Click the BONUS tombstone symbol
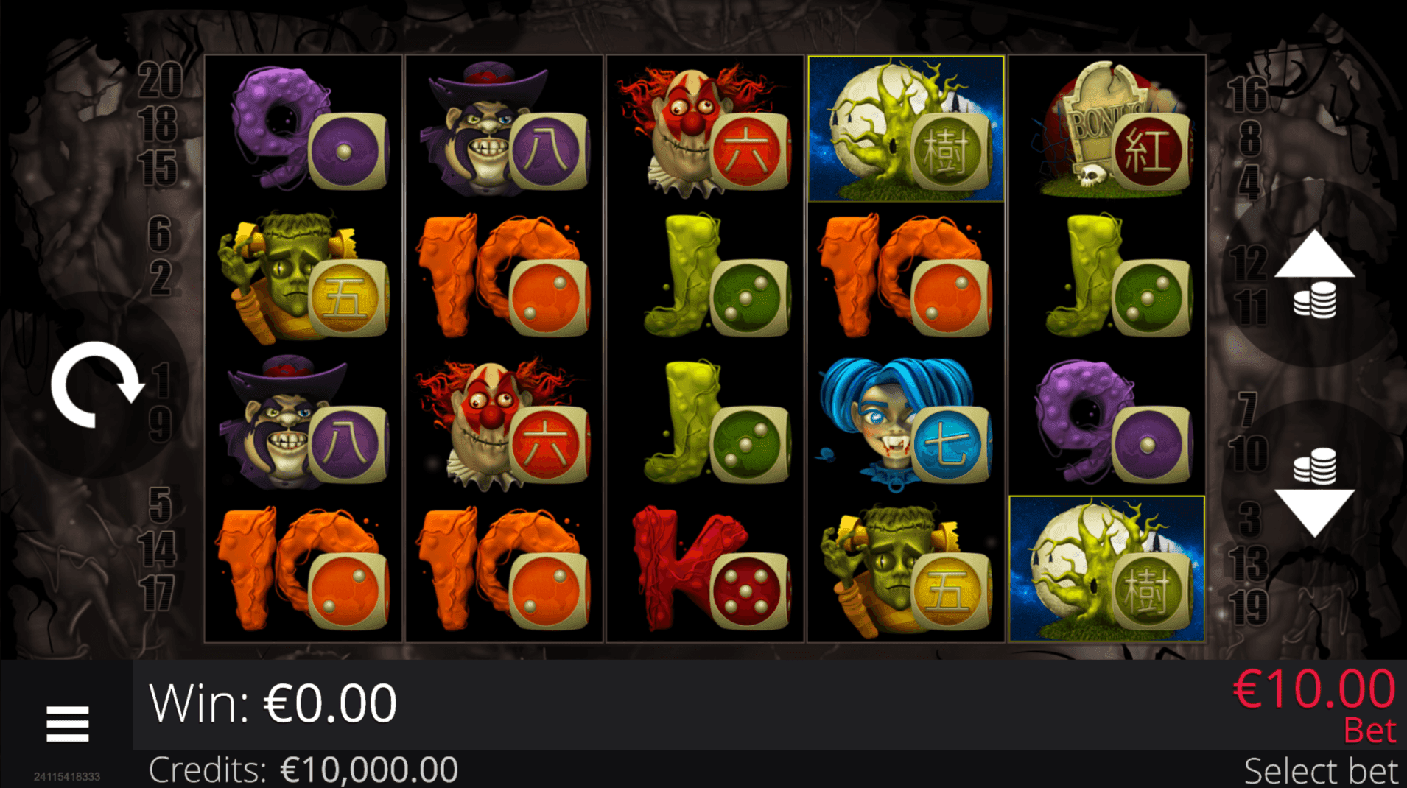 pos(1106,129)
